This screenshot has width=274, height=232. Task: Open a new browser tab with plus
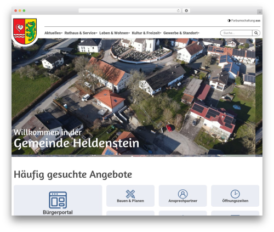click(260, 12)
